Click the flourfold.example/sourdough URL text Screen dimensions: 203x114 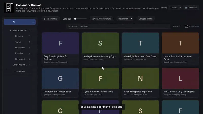56,62
